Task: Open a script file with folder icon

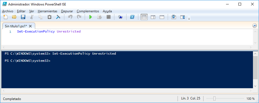Action: (14, 17)
